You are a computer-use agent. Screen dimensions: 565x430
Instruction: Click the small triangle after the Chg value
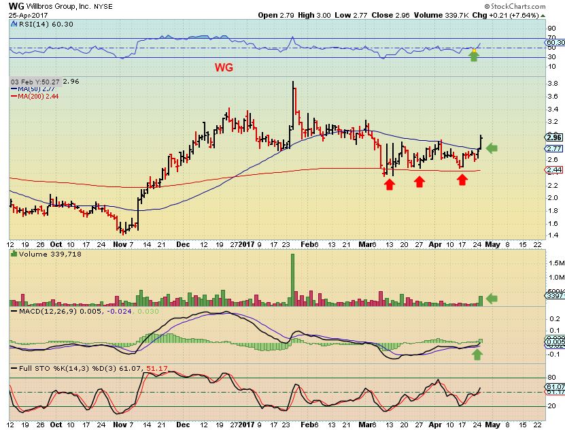click(543, 16)
